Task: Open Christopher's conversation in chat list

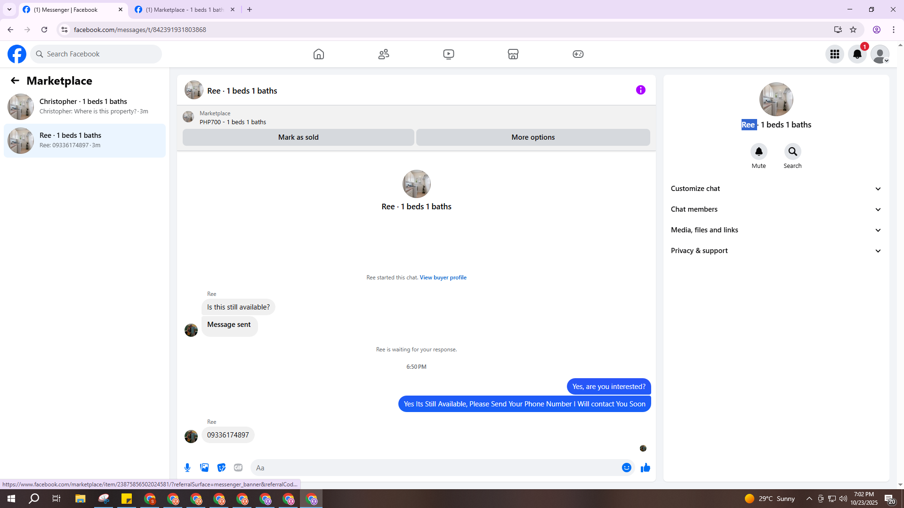Action: pyautogui.click(x=85, y=106)
